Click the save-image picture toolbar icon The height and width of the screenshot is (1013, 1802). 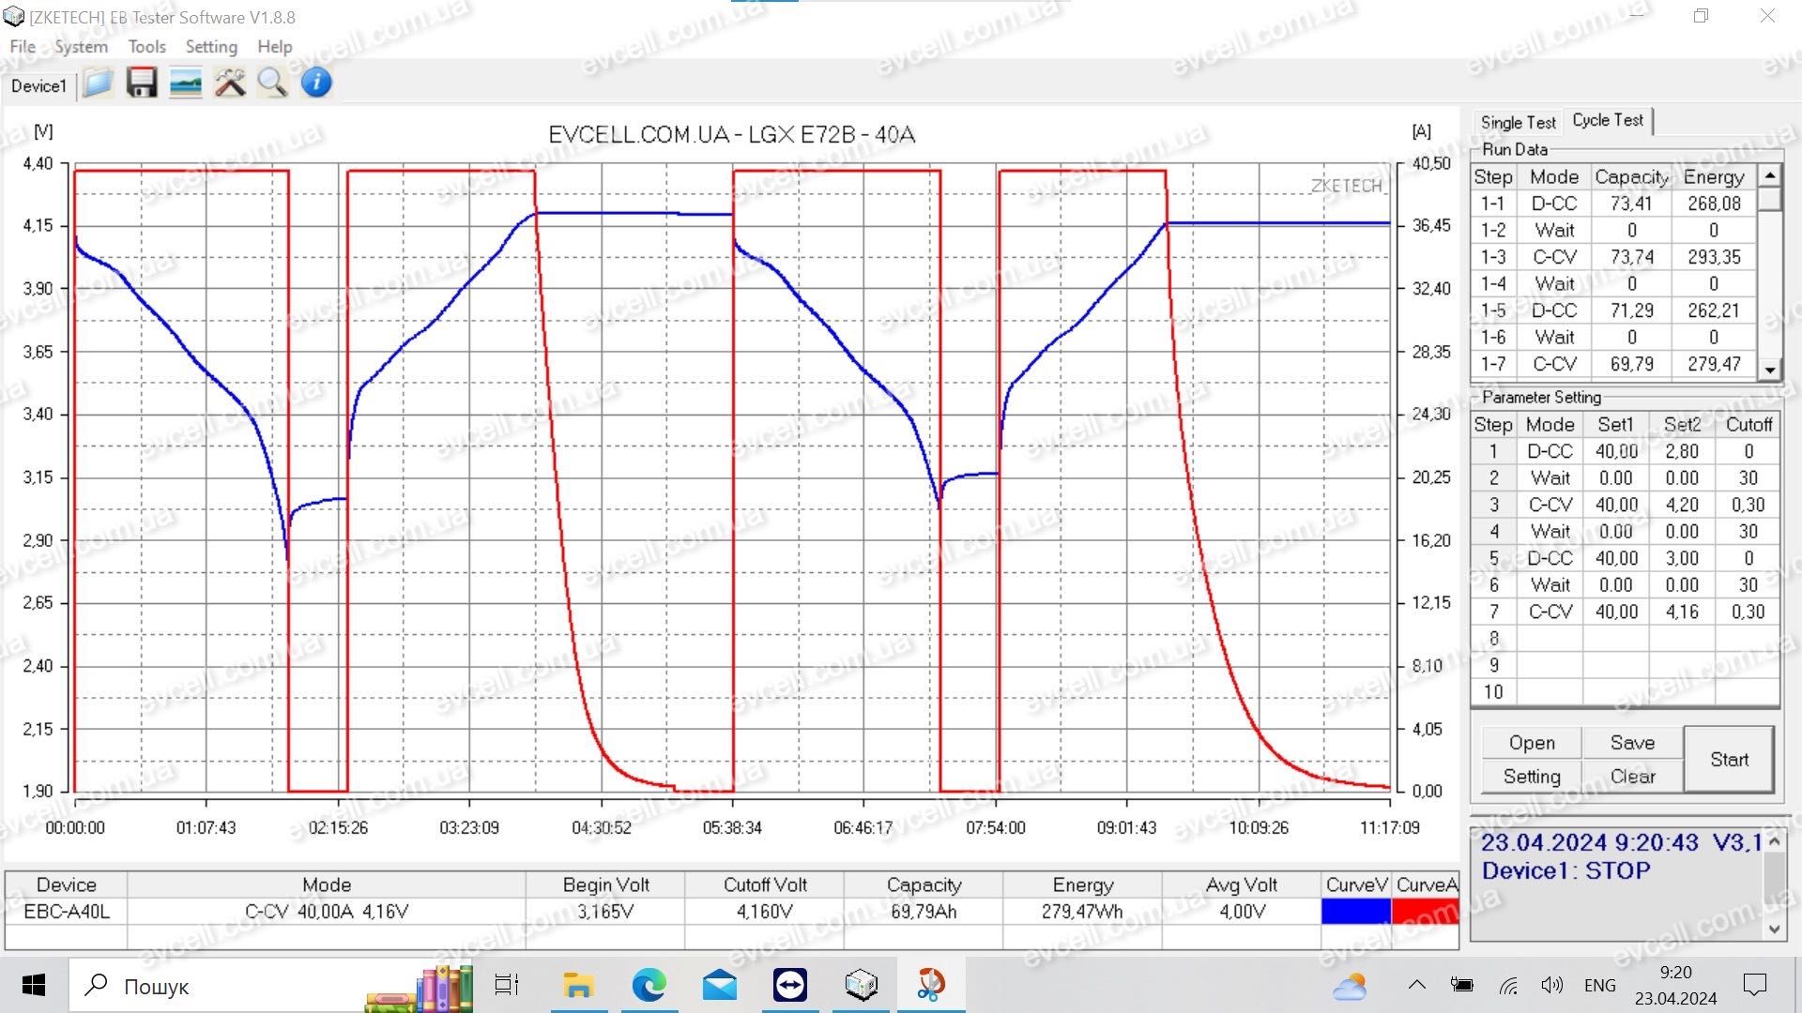pyautogui.click(x=186, y=83)
